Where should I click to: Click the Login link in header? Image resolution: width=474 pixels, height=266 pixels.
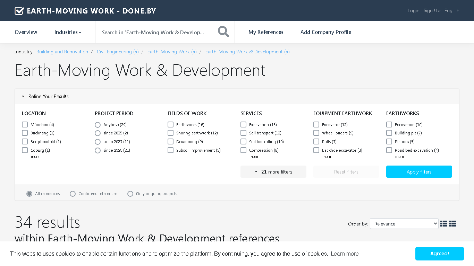pos(414,10)
